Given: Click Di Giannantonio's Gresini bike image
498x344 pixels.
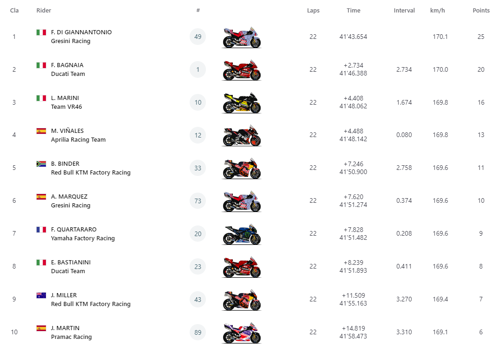Looking at the screenshot, I should click(242, 38).
